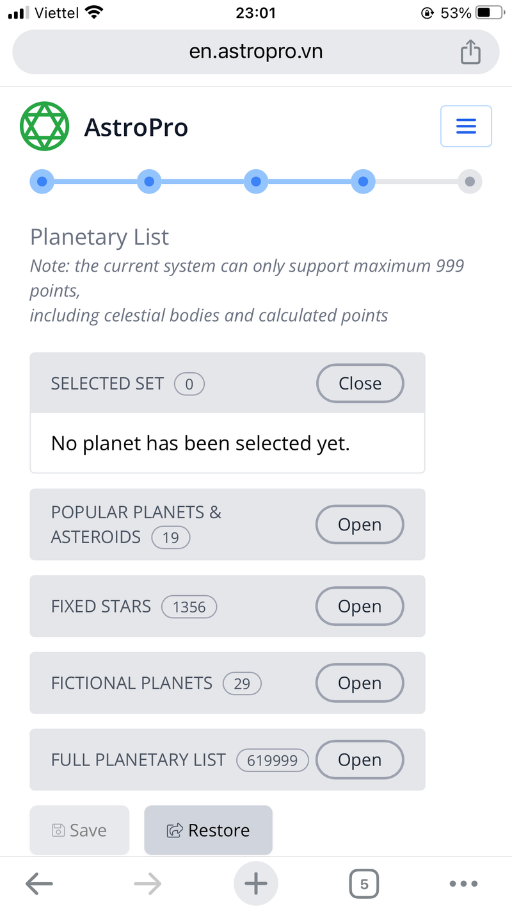Expand the Full Planetary List
Viewport: 512px width, 911px height.
coord(360,760)
